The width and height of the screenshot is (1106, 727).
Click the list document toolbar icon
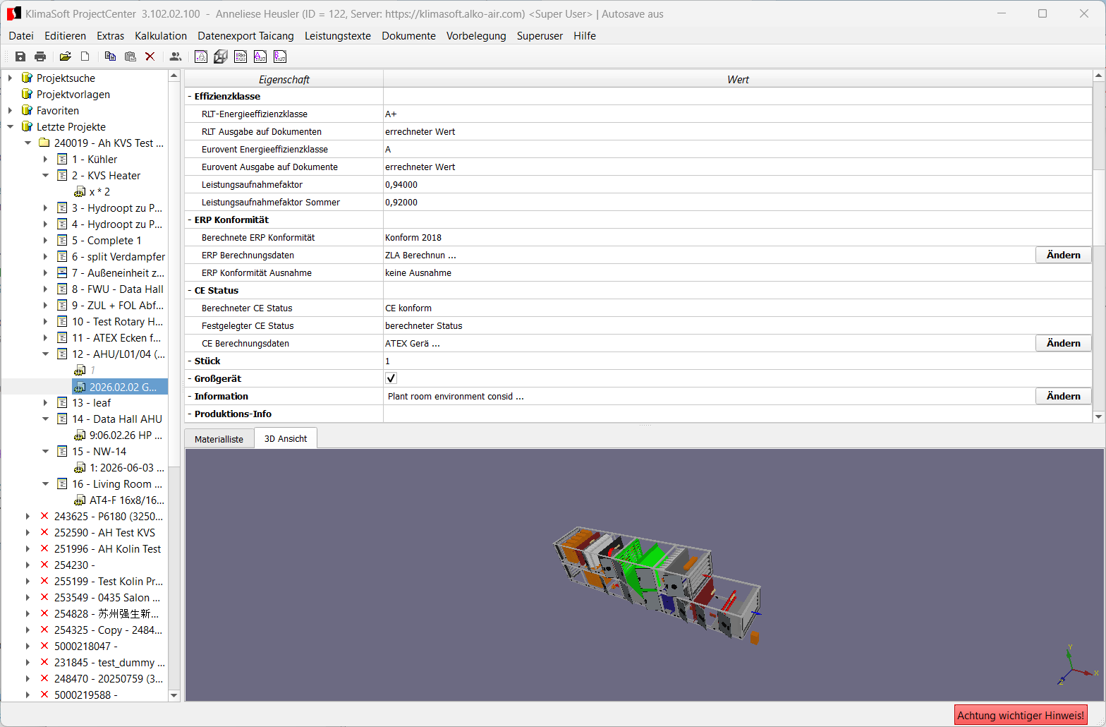pyautogui.click(x=241, y=56)
